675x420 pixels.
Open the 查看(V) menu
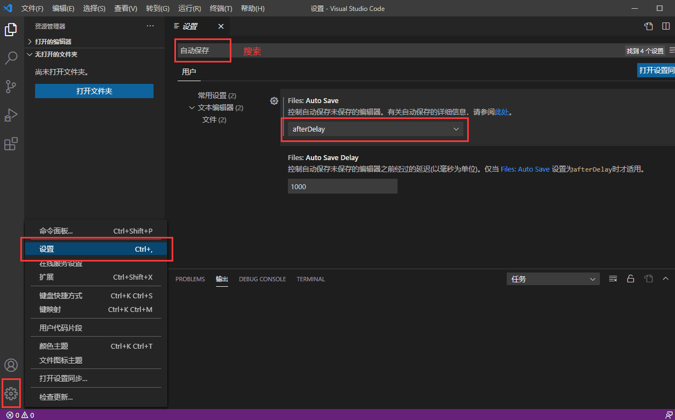coord(126,9)
